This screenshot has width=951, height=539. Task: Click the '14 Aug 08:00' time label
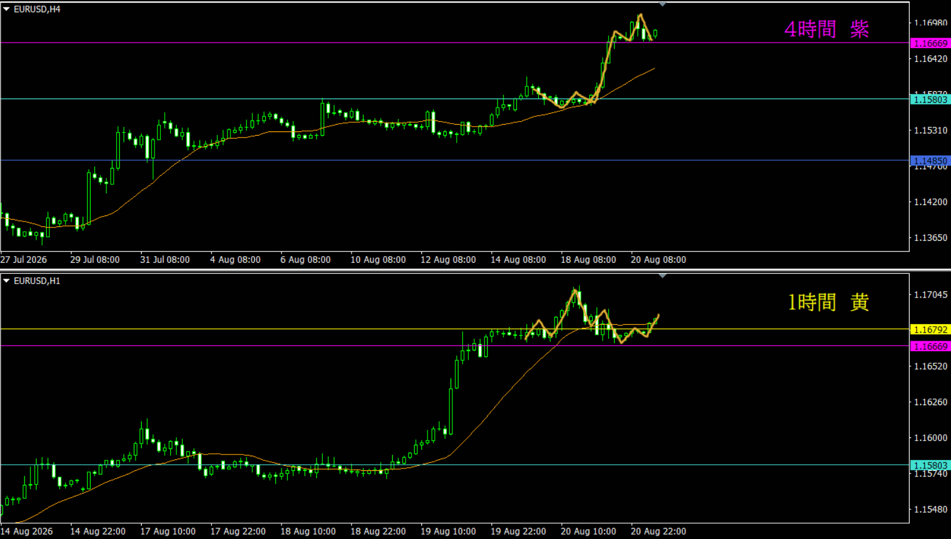point(518,260)
